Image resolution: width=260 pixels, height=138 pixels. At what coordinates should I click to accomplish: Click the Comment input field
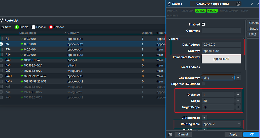221,31
